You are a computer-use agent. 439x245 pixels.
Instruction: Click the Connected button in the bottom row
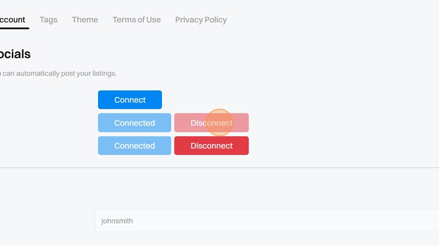pos(134,146)
